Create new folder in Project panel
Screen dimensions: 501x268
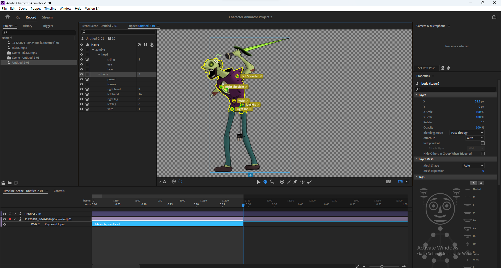pos(10,183)
